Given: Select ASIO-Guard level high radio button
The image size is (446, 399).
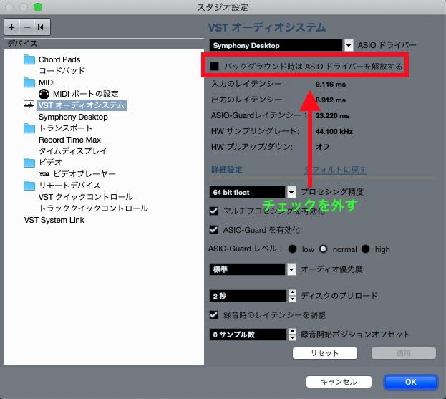Looking at the screenshot, I should tap(366, 249).
